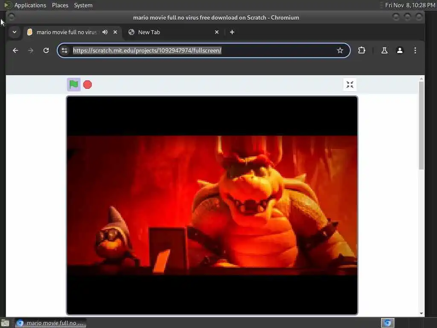Open the Applications menu
Screen dimensions: 437x328
(x=30, y=5)
